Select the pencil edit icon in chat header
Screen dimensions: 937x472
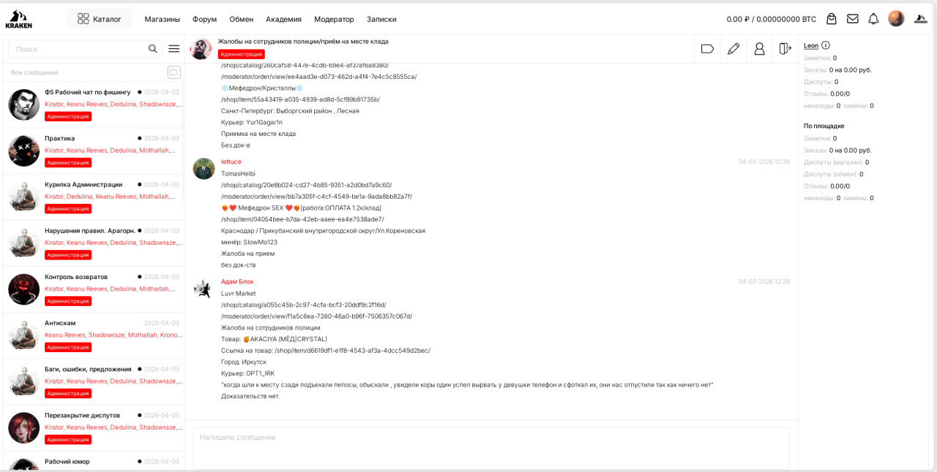pyautogui.click(x=733, y=48)
